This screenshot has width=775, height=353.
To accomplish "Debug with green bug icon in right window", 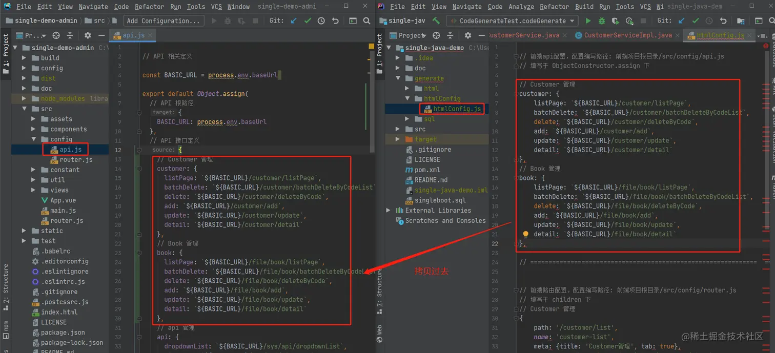I will coord(602,21).
